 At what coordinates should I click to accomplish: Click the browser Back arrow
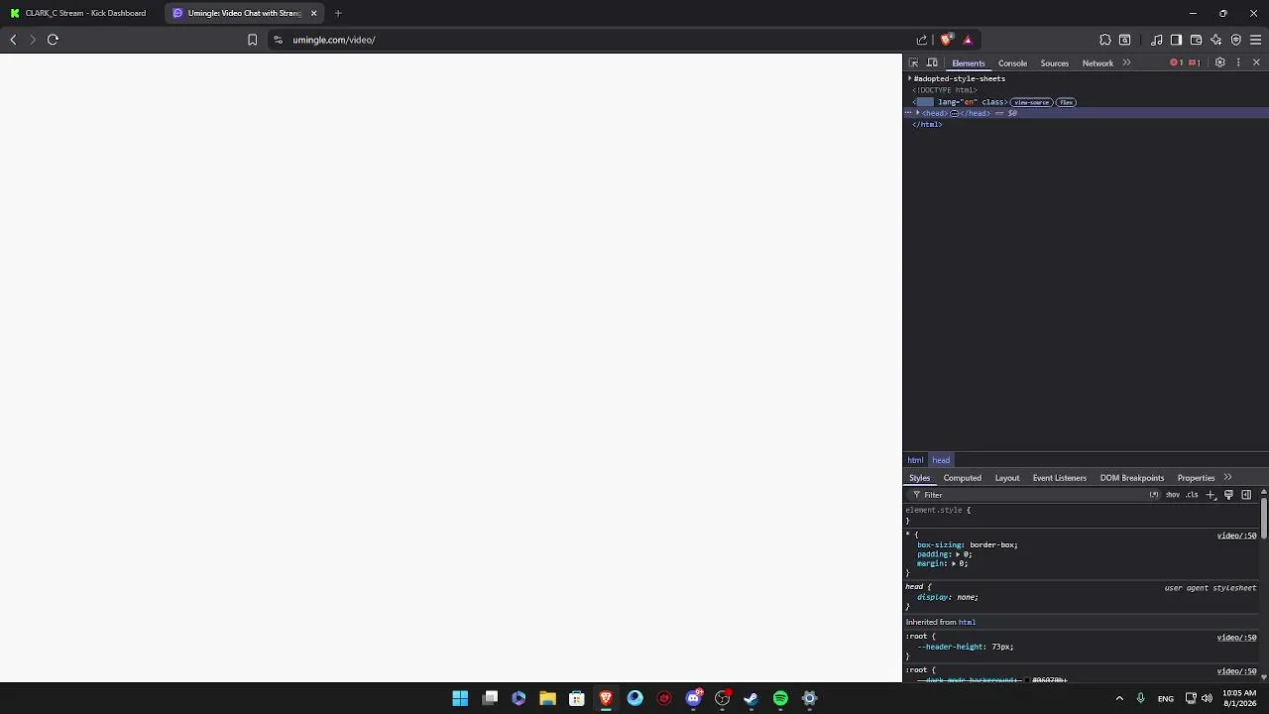tap(13, 40)
